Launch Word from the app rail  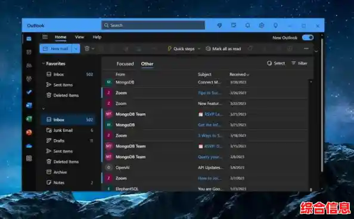(29, 105)
